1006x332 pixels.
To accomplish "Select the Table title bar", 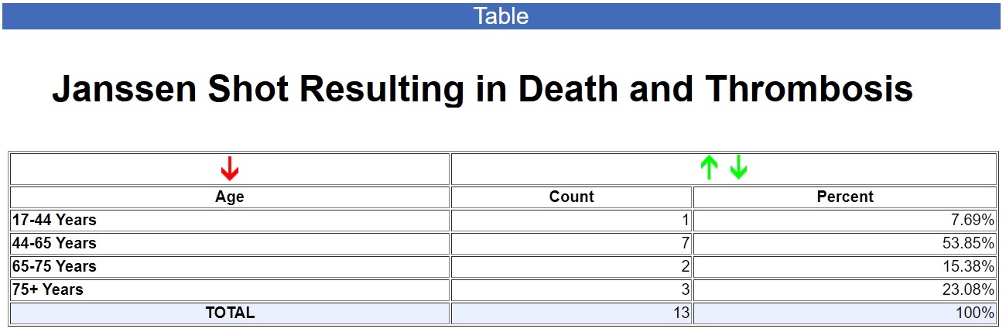I will [x=501, y=16].
